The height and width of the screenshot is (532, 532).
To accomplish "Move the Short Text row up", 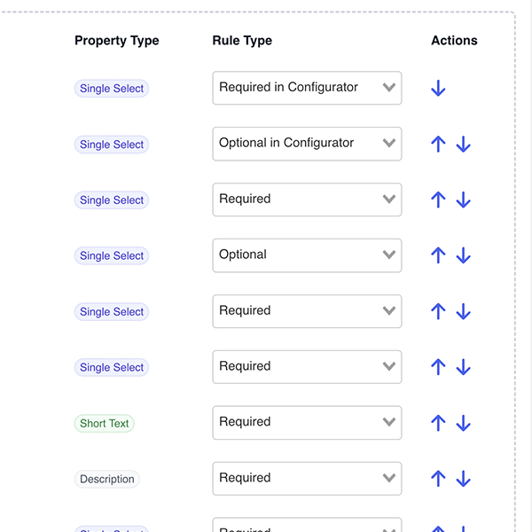I will tap(438, 423).
